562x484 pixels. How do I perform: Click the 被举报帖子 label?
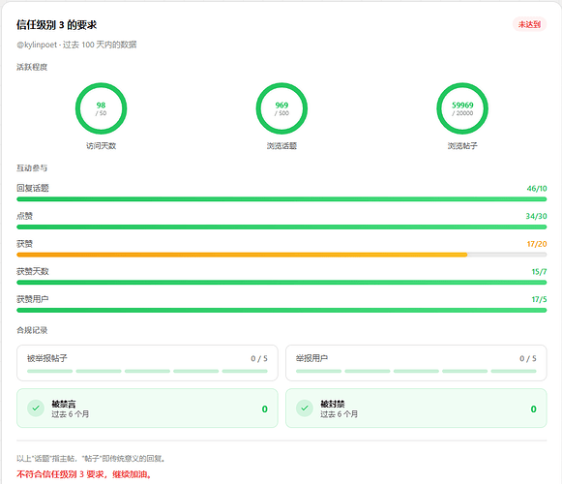[47, 358]
